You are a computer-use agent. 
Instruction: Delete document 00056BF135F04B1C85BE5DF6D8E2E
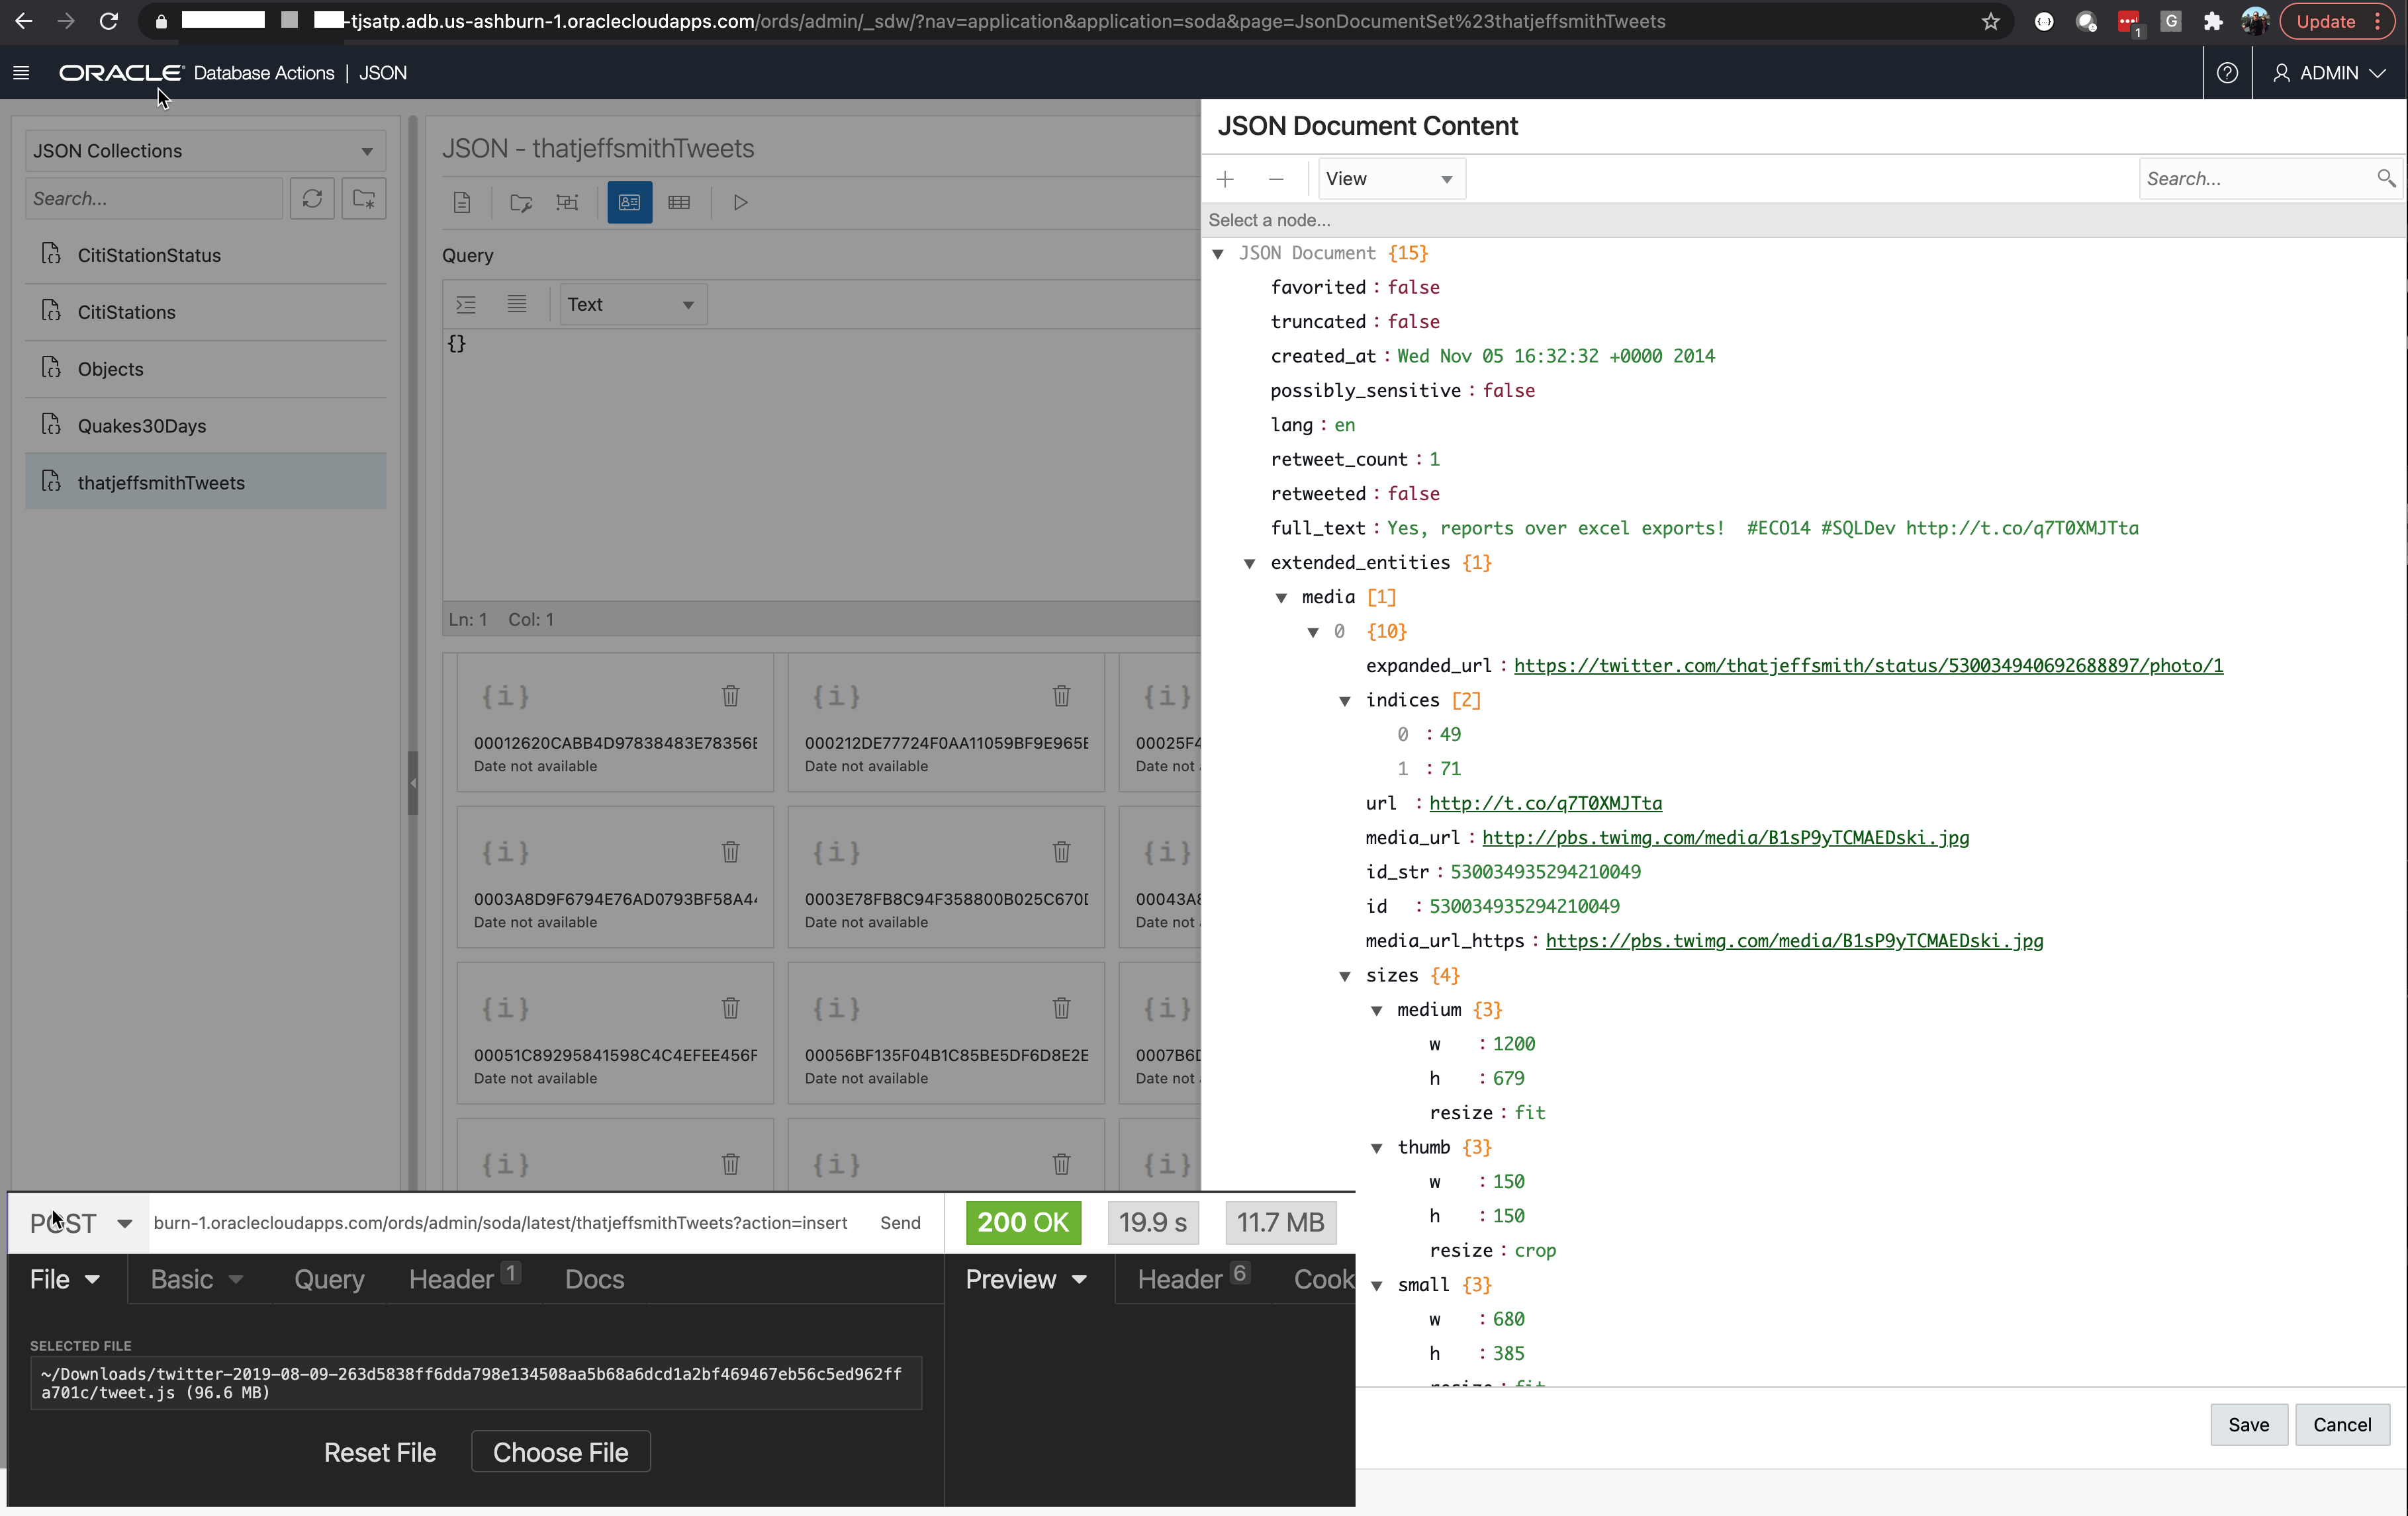(x=1062, y=1007)
